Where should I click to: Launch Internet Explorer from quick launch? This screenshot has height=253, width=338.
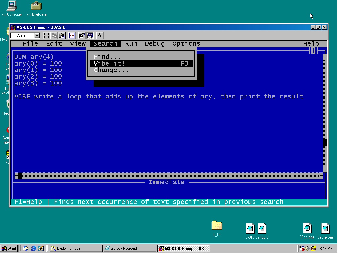pos(33,248)
